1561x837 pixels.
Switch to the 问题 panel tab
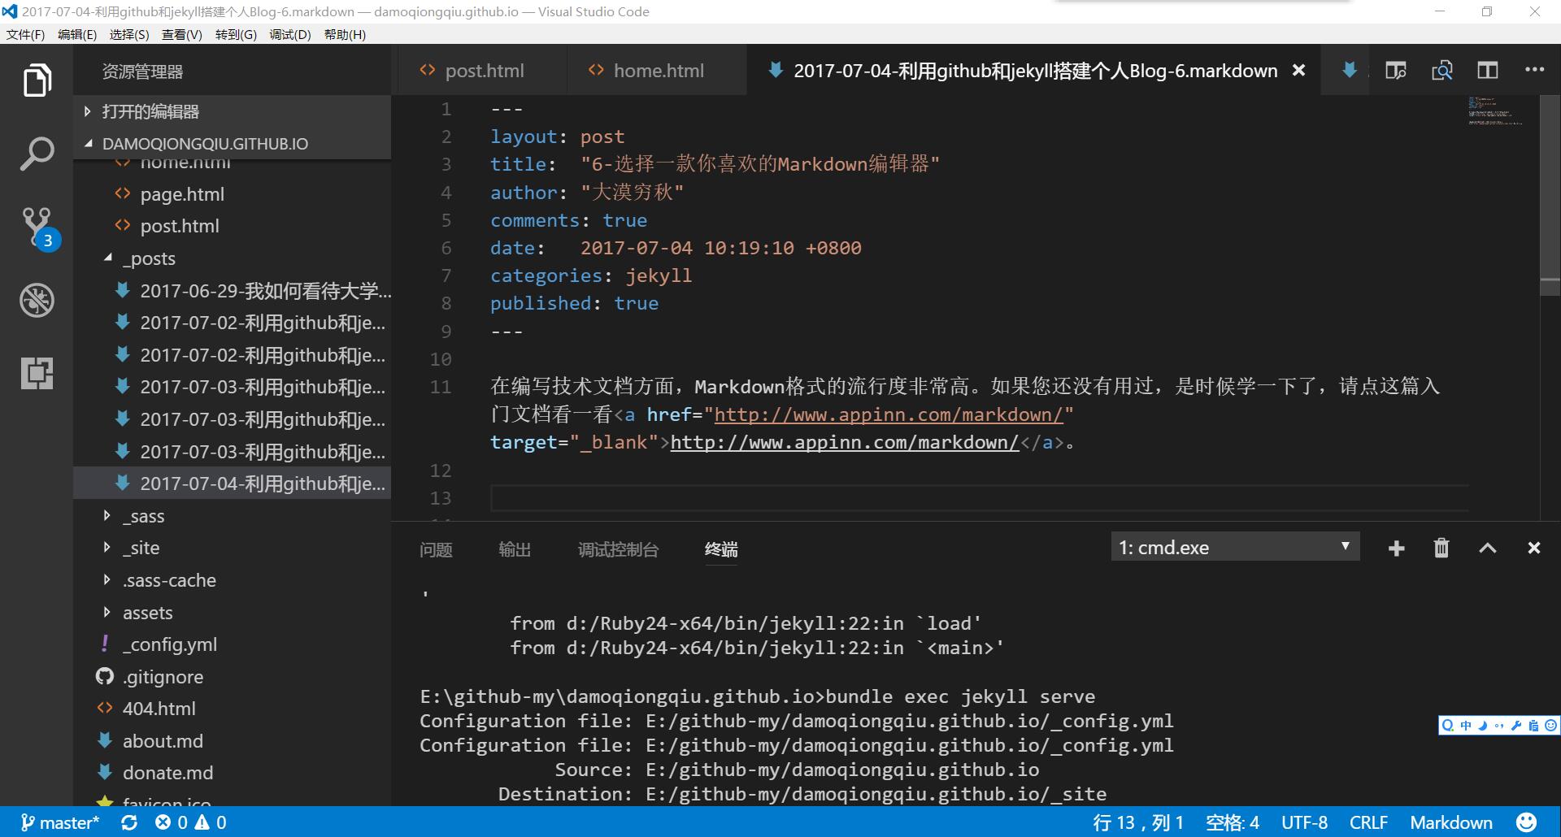(x=436, y=550)
